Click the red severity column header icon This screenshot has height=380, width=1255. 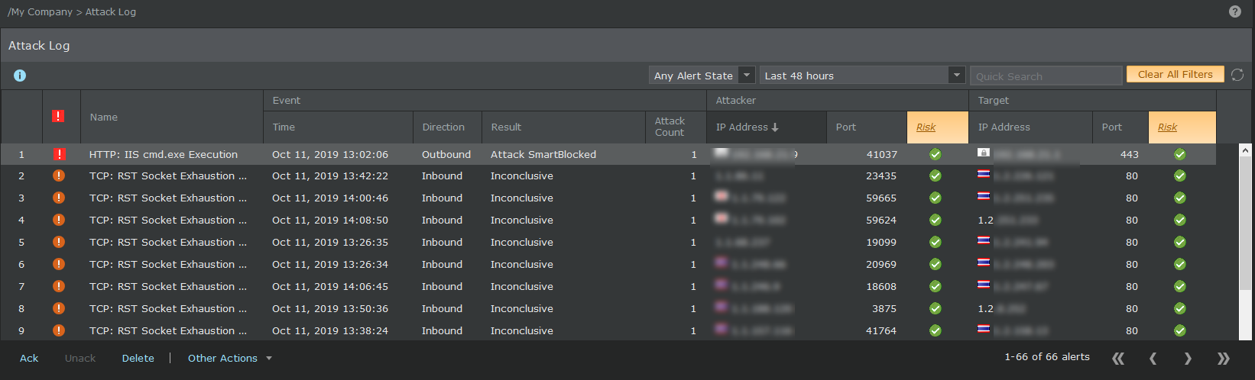click(x=58, y=116)
